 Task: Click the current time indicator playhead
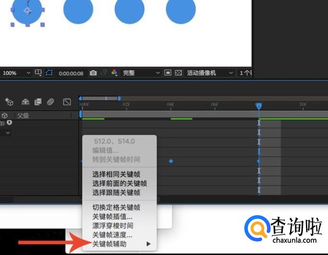pyautogui.click(x=259, y=105)
